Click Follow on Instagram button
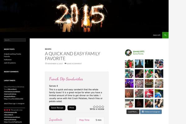The image size is (186, 124). [x=151, y=112]
